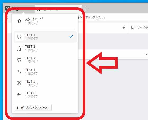Image resolution: width=148 pixels, height=120 pixels.
Task: Click the graduation cap icon beside TEST 4
Action: pos(19,72)
